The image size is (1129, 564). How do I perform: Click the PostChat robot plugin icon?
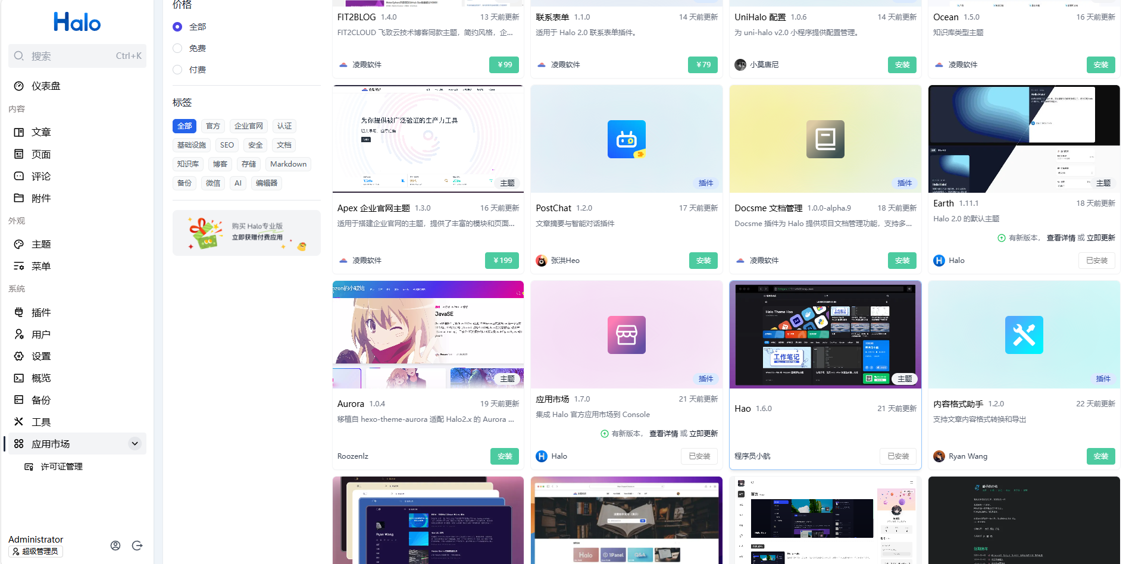pos(627,139)
